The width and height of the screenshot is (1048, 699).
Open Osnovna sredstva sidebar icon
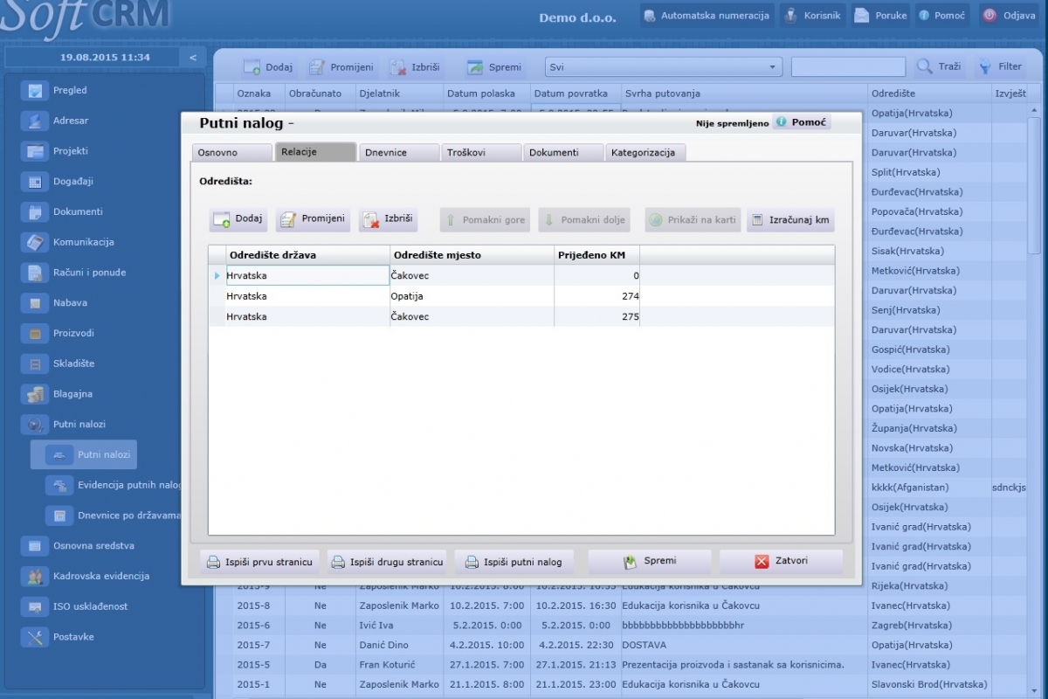click(36, 546)
